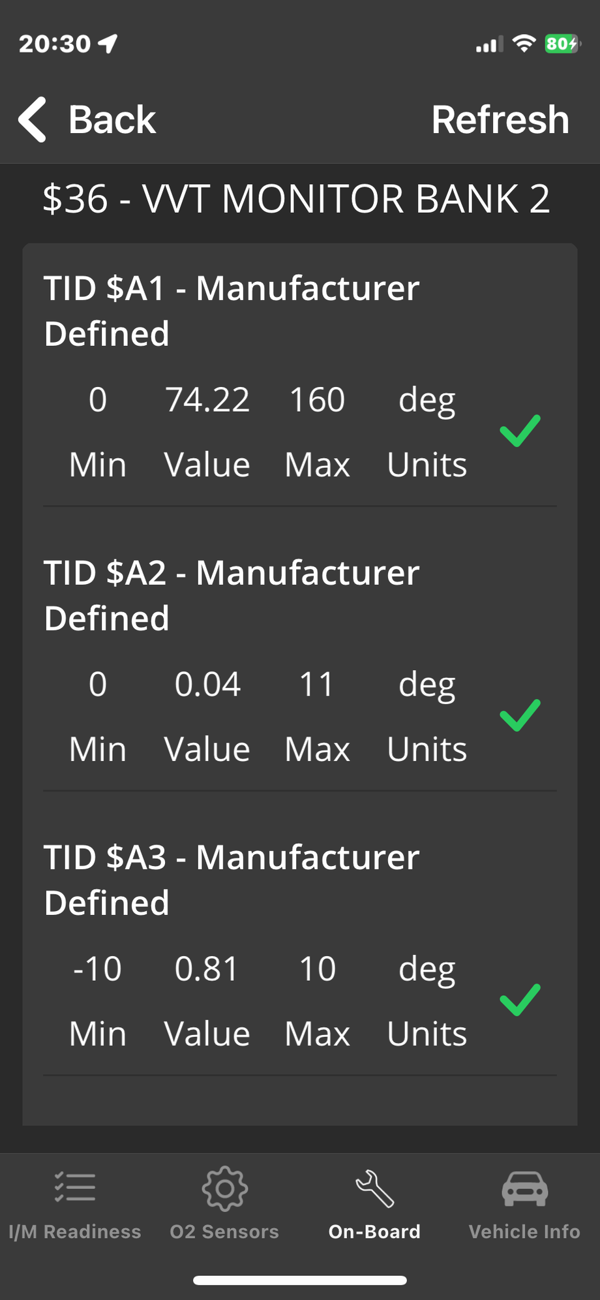Tap the green checkmark for TID $A2
Screen dimensions: 600x1300
(x=520, y=715)
